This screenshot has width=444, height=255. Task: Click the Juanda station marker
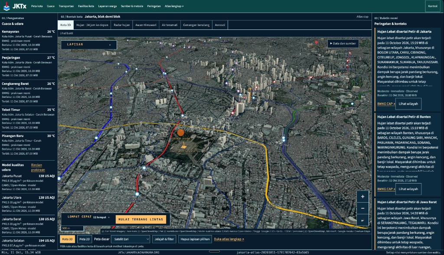pos(144,168)
